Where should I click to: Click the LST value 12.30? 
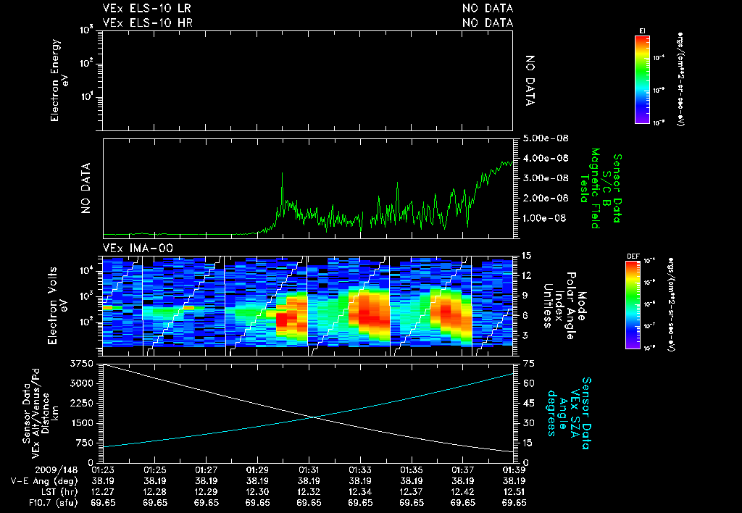pos(257,492)
